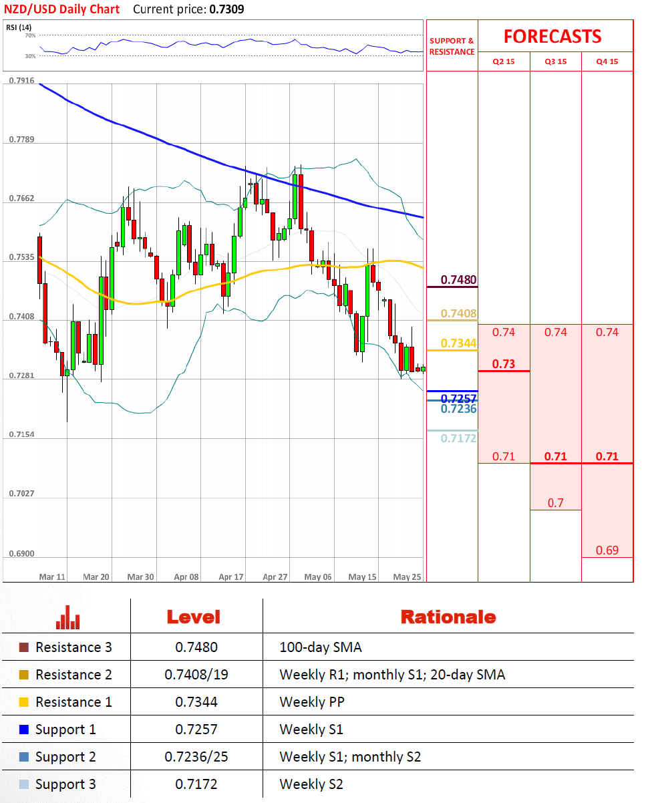
Task: Click the Current price 0.7309 value
Action: click(226, 9)
